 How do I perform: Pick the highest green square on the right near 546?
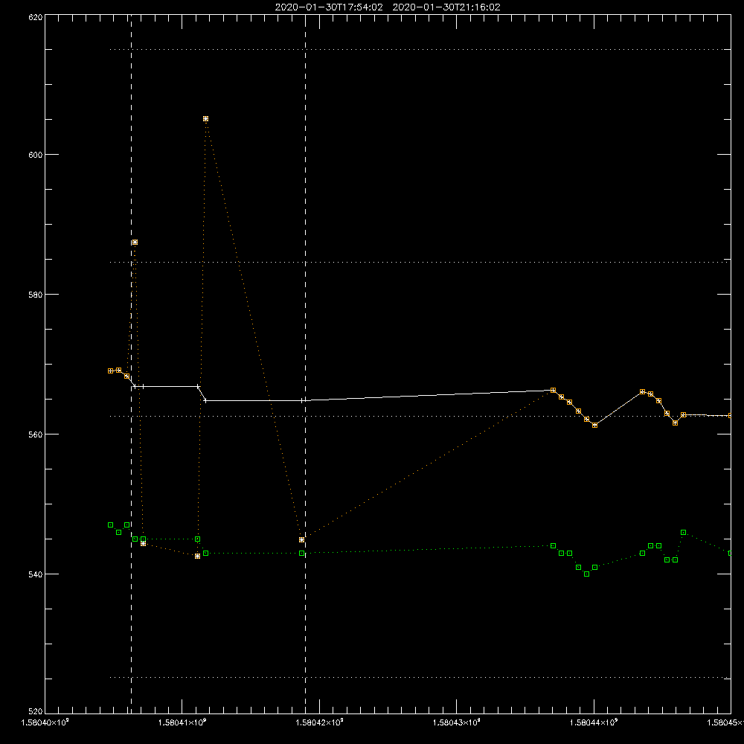683,533
